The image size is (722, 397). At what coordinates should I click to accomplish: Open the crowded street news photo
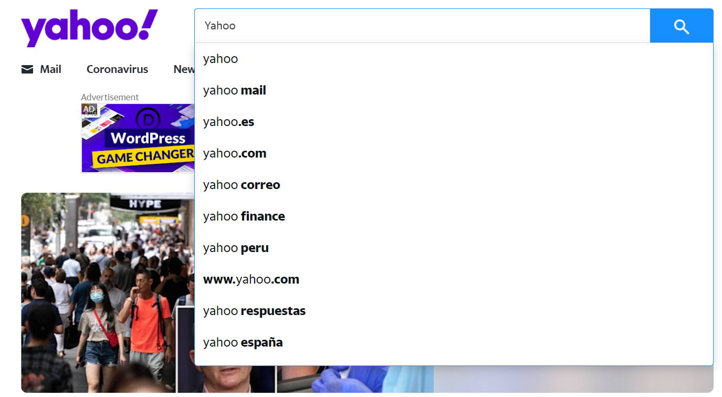[105, 289]
